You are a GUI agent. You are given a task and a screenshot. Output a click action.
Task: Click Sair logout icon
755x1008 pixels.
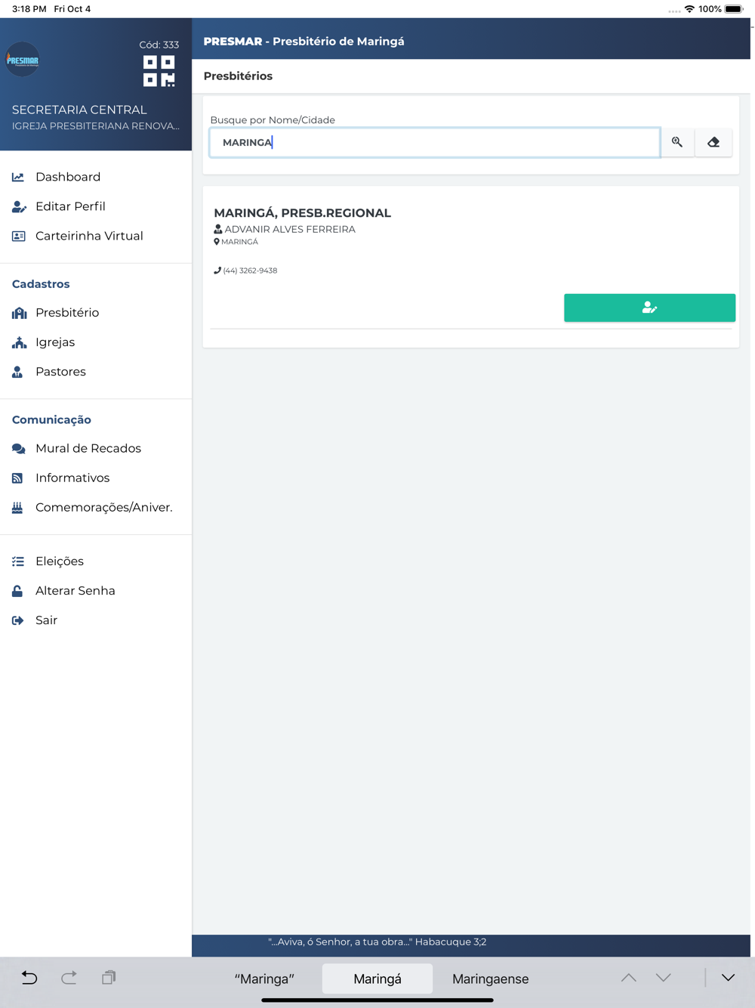(18, 620)
